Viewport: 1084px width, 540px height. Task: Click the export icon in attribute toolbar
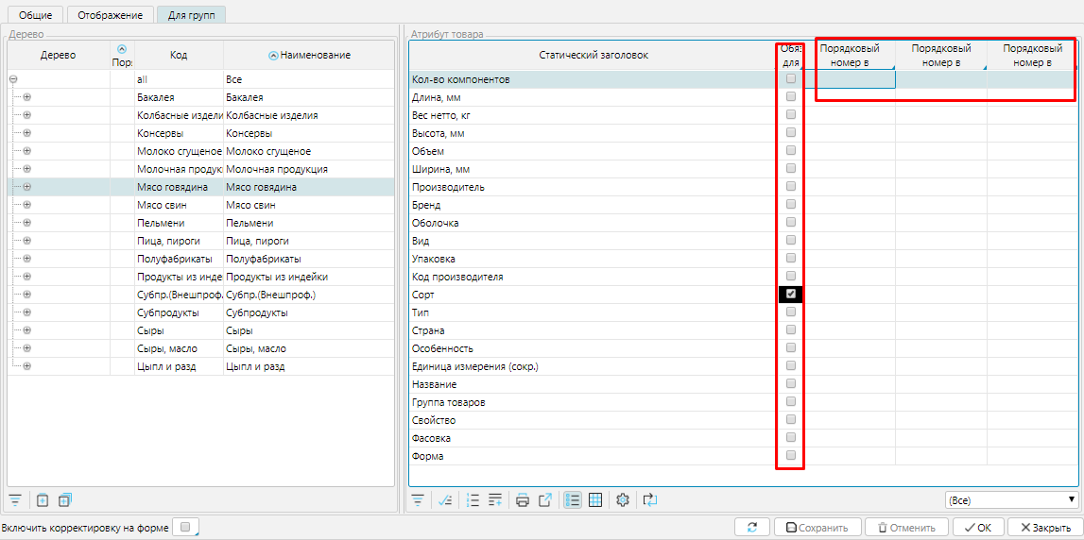(544, 500)
